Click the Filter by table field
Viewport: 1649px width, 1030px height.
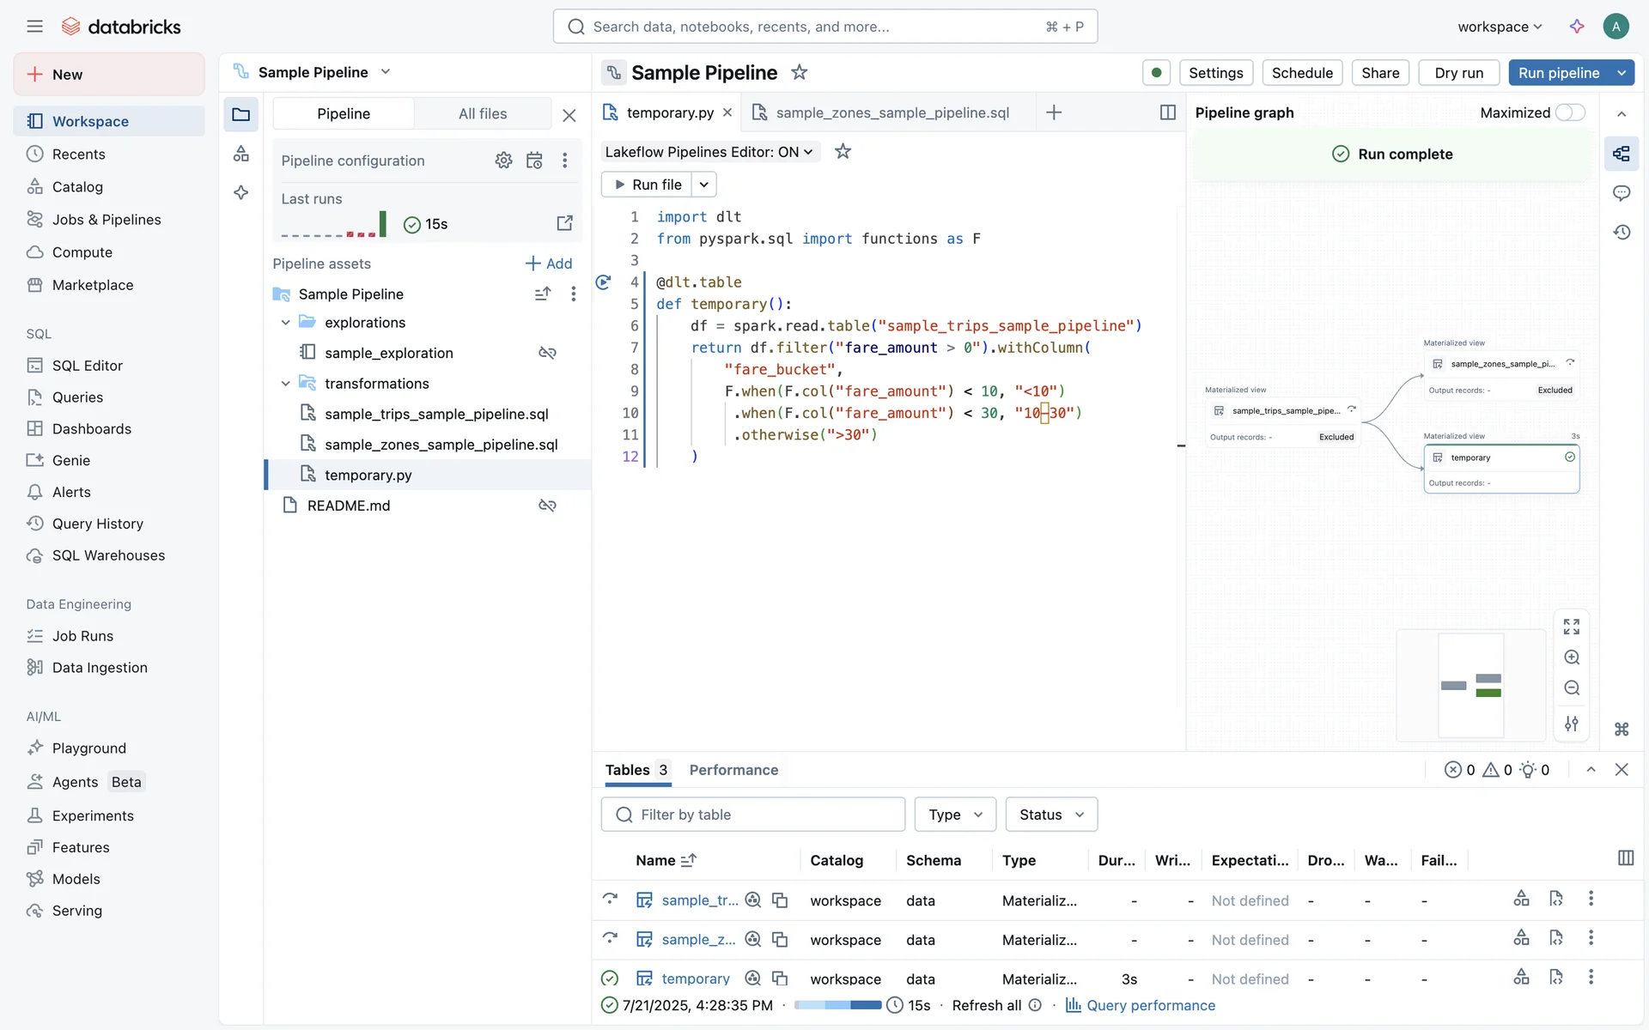point(753,815)
